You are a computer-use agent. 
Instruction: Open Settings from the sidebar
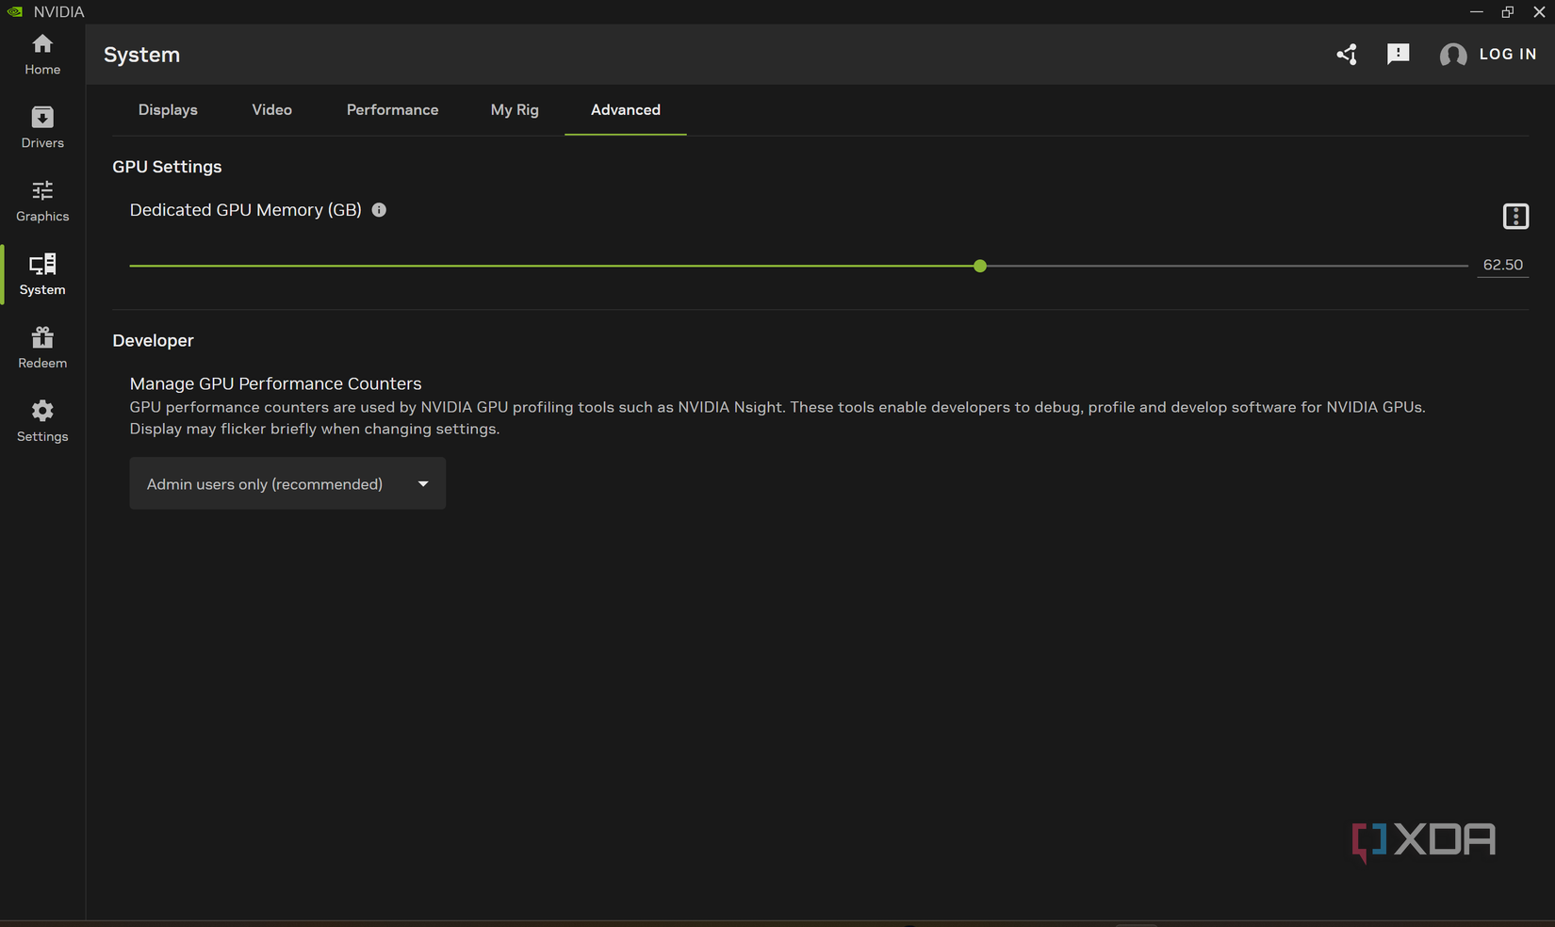[x=42, y=422]
